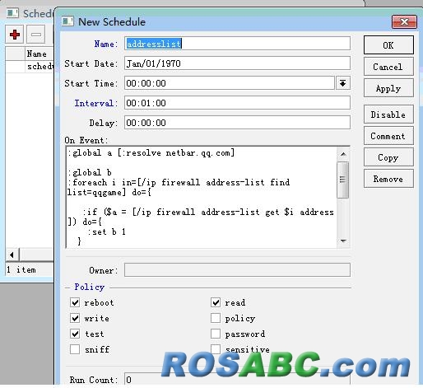The width and height of the screenshot is (423, 388).
Task: Toggle the reboot policy checkbox
Action: point(75,302)
